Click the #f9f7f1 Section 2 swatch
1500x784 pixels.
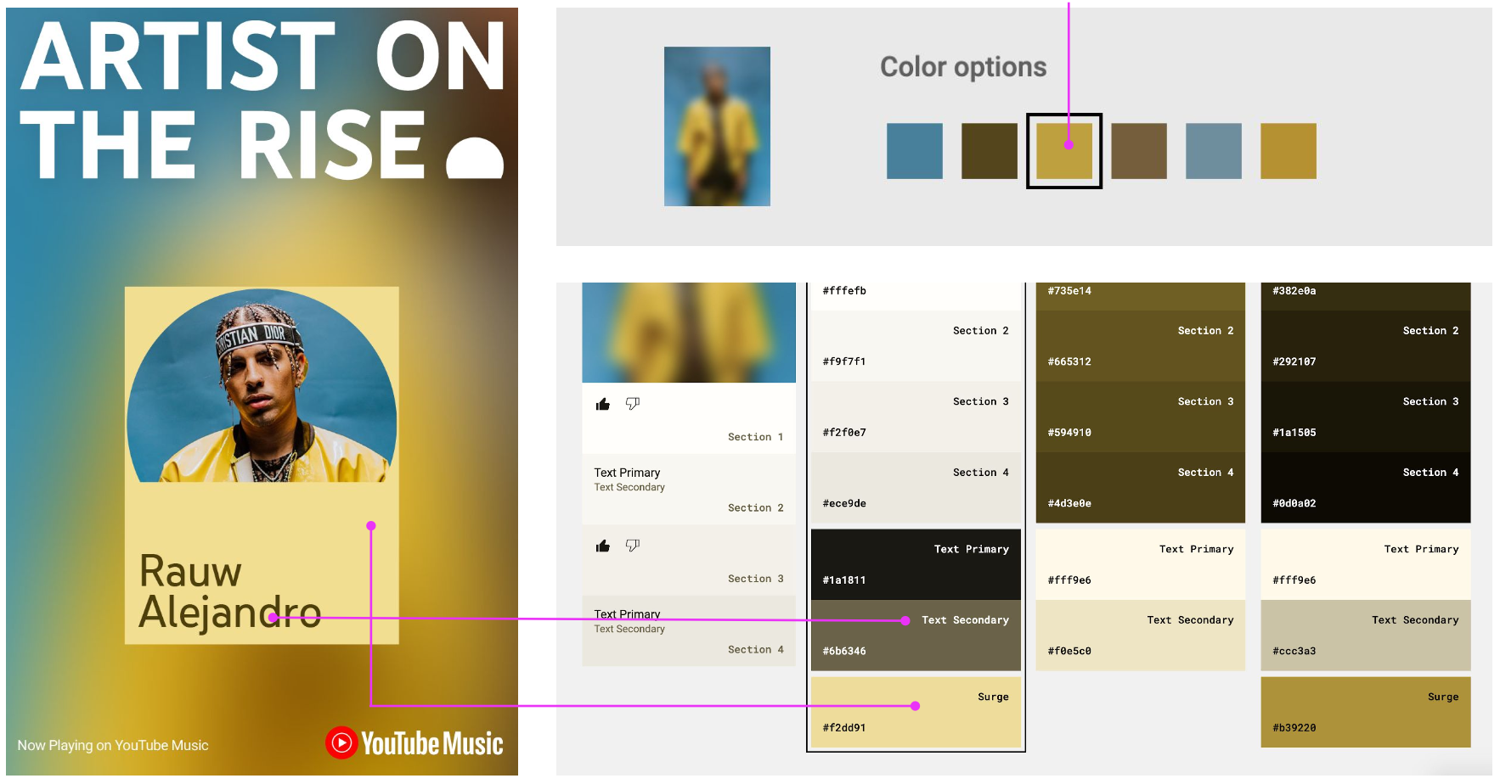tap(916, 346)
